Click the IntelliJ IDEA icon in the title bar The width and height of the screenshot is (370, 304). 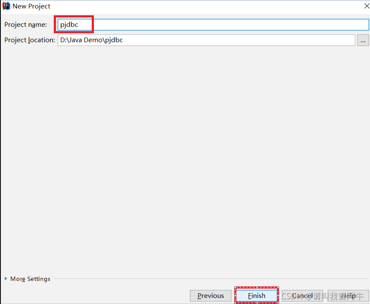pyautogui.click(x=6, y=6)
